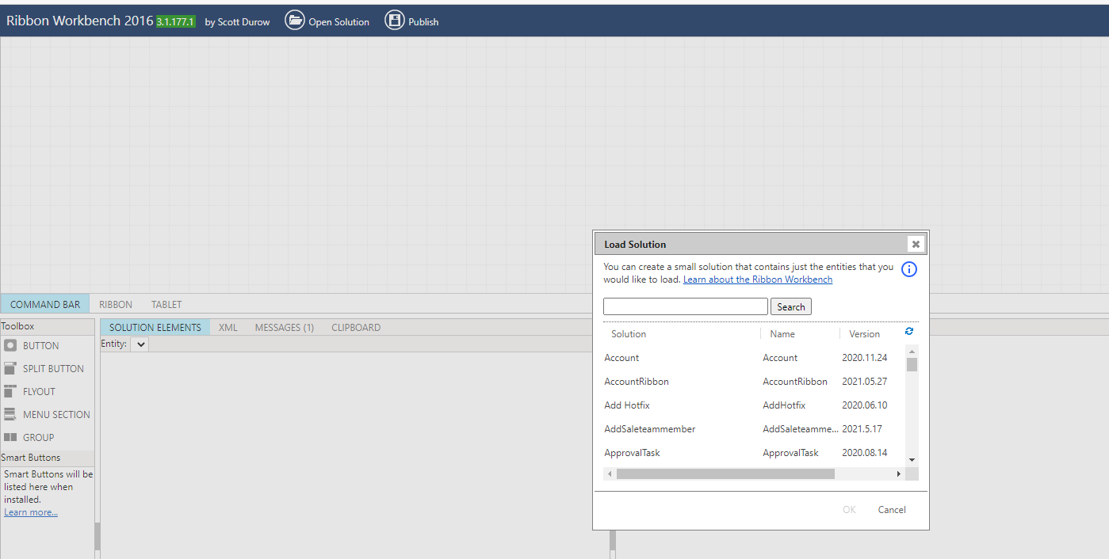Click the Publish save icon

click(394, 21)
